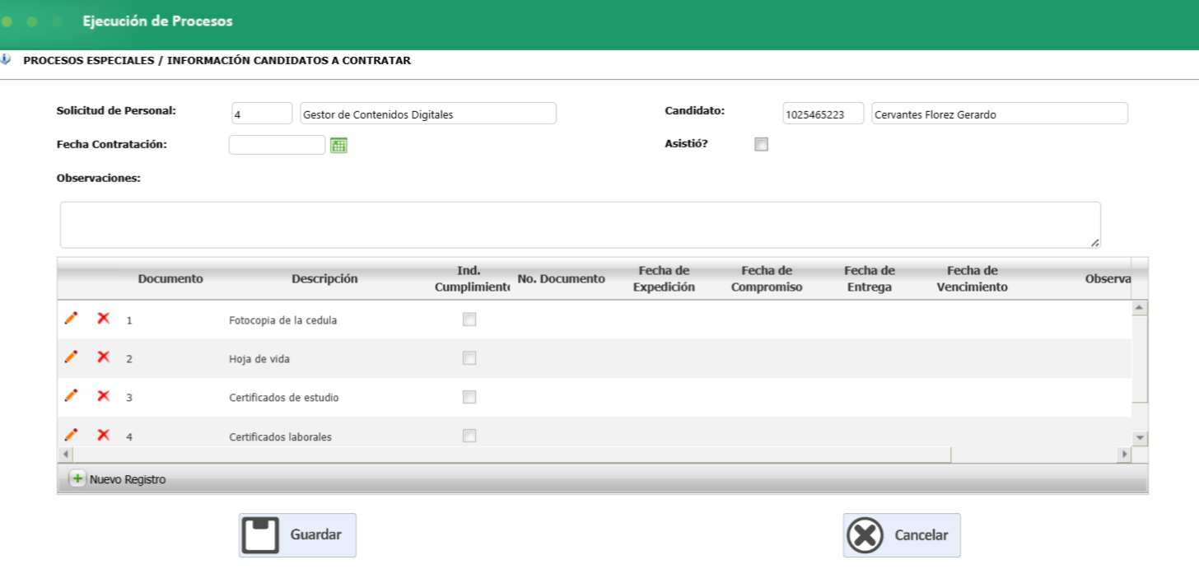The height and width of the screenshot is (569, 1199).
Task: Click the grid's horizontal scrollbar thumb
Action: 512,455
